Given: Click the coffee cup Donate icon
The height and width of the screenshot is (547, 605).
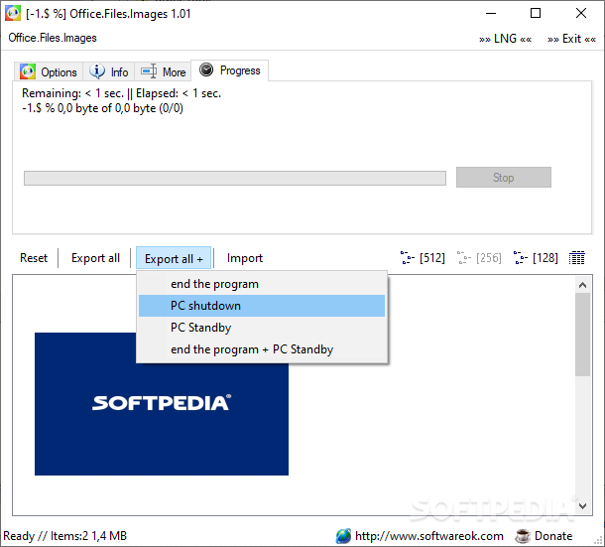Looking at the screenshot, I should (x=523, y=536).
